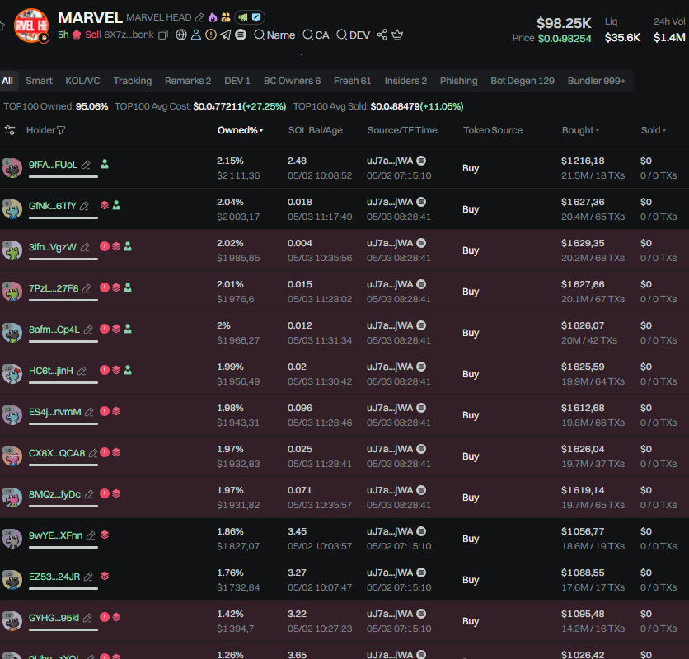Edit remark for holder 7PzL...27F8
Screen dimensions: 689x659
87,288
